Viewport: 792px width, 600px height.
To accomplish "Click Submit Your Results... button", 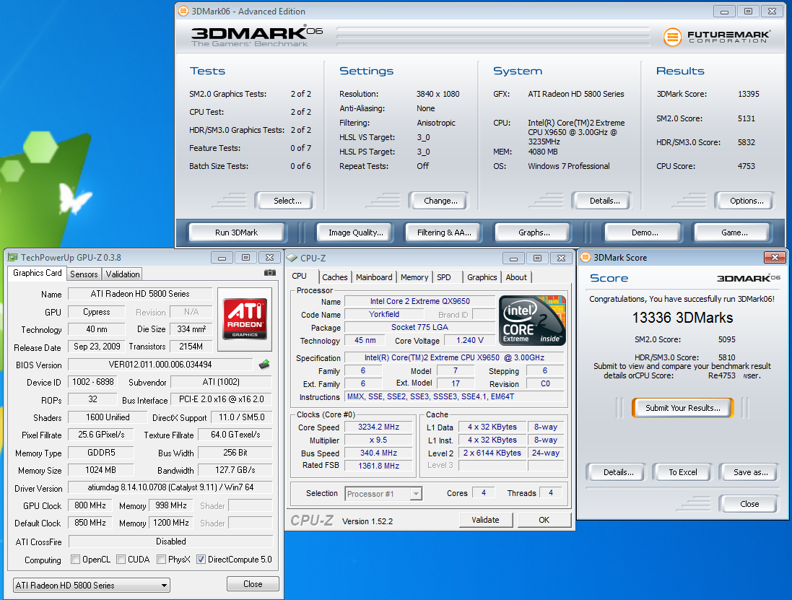I will [x=683, y=407].
